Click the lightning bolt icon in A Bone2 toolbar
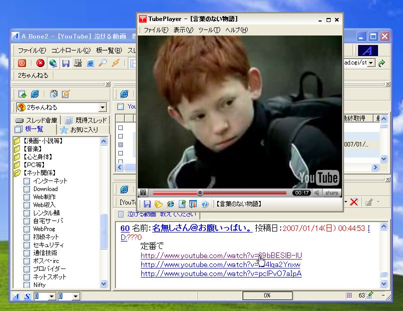The width and height of the screenshot is (403, 311). pos(115,63)
